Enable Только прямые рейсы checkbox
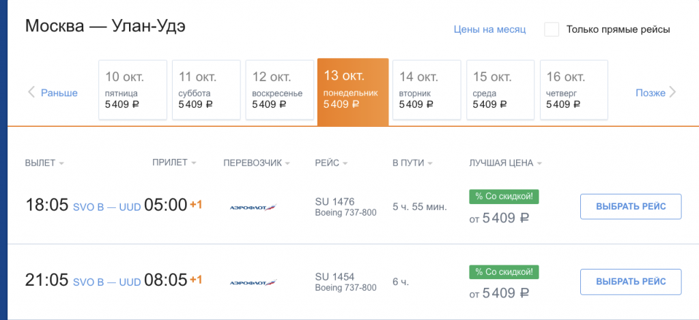 [x=552, y=29]
